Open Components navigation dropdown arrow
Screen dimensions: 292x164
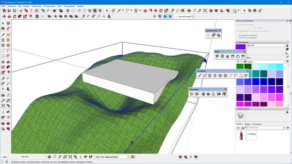pos(246,128)
